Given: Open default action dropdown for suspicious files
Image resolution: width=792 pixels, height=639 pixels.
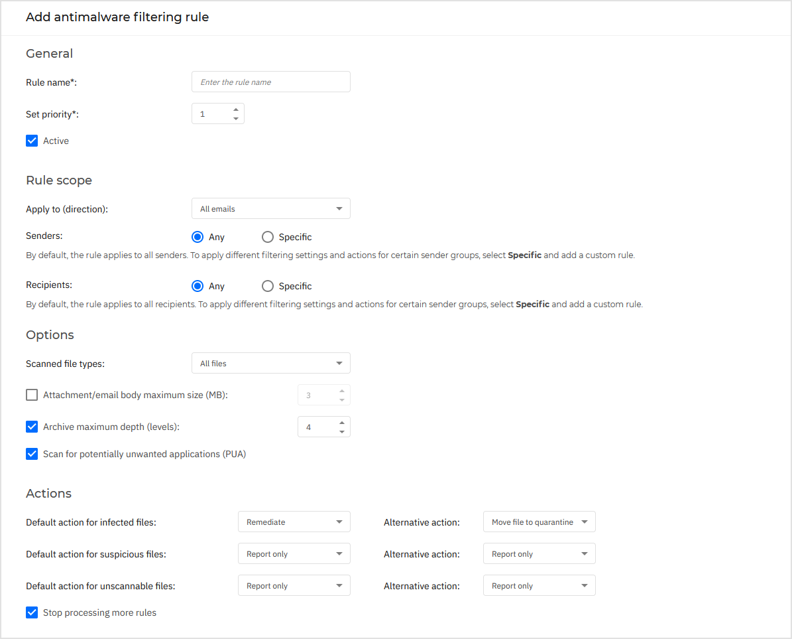Looking at the screenshot, I should 294,553.
